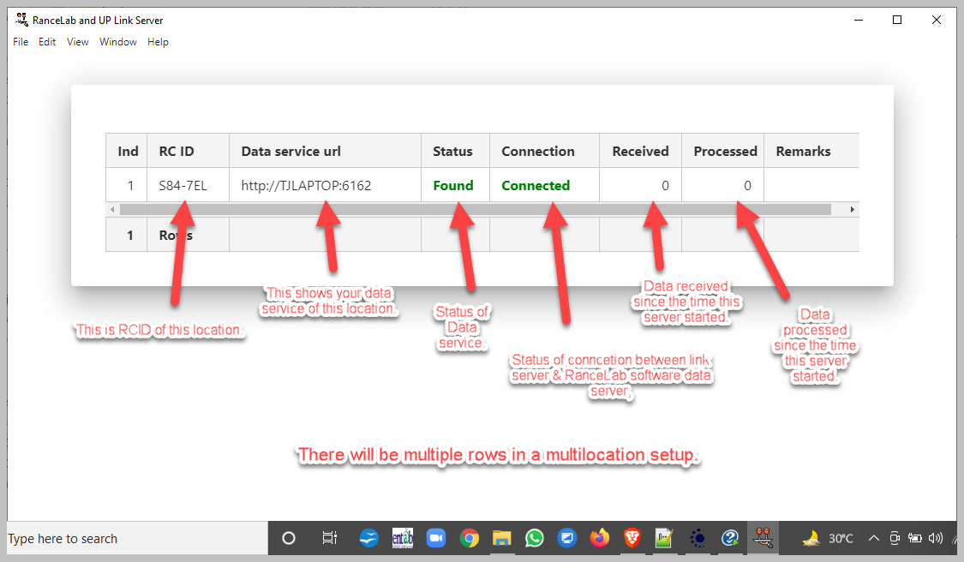Click the green Found status cell
The image size is (964, 562).
coord(456,185)
